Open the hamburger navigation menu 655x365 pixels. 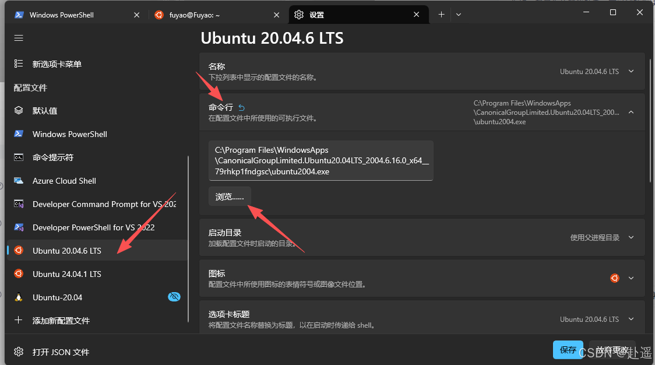click(x=19, y=38)
